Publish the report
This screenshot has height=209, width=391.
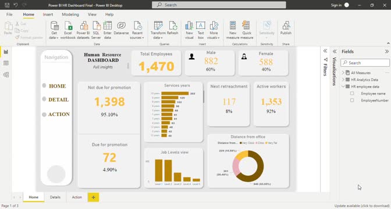[x=286, y=28]
